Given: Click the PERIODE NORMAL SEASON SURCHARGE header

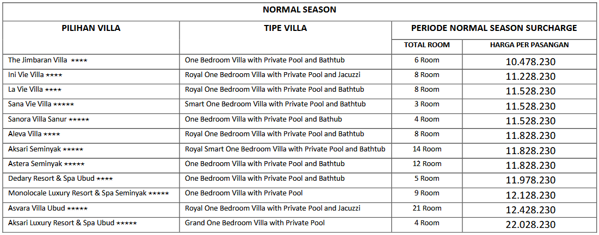Looking at the screenshot, I should [x=494, y=28].
